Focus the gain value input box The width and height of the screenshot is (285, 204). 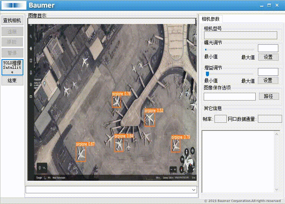point(268,72)
